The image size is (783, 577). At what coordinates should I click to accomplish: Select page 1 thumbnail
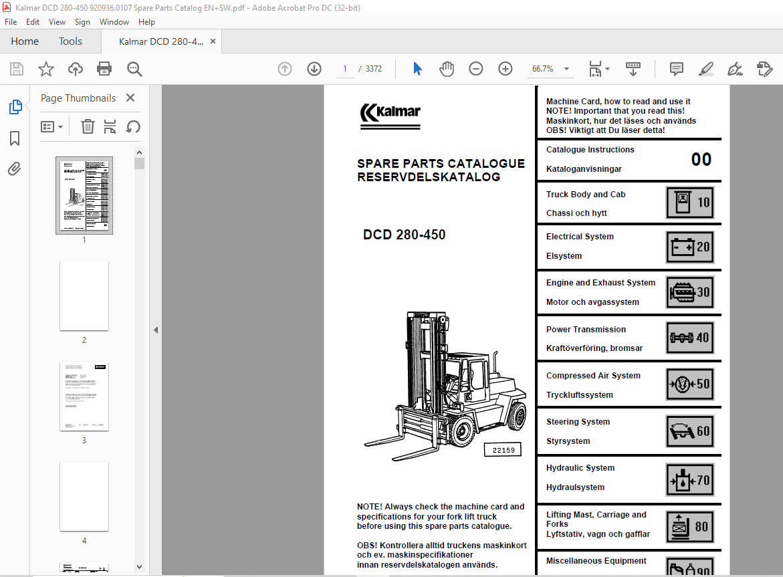click(x=84, y=195)
